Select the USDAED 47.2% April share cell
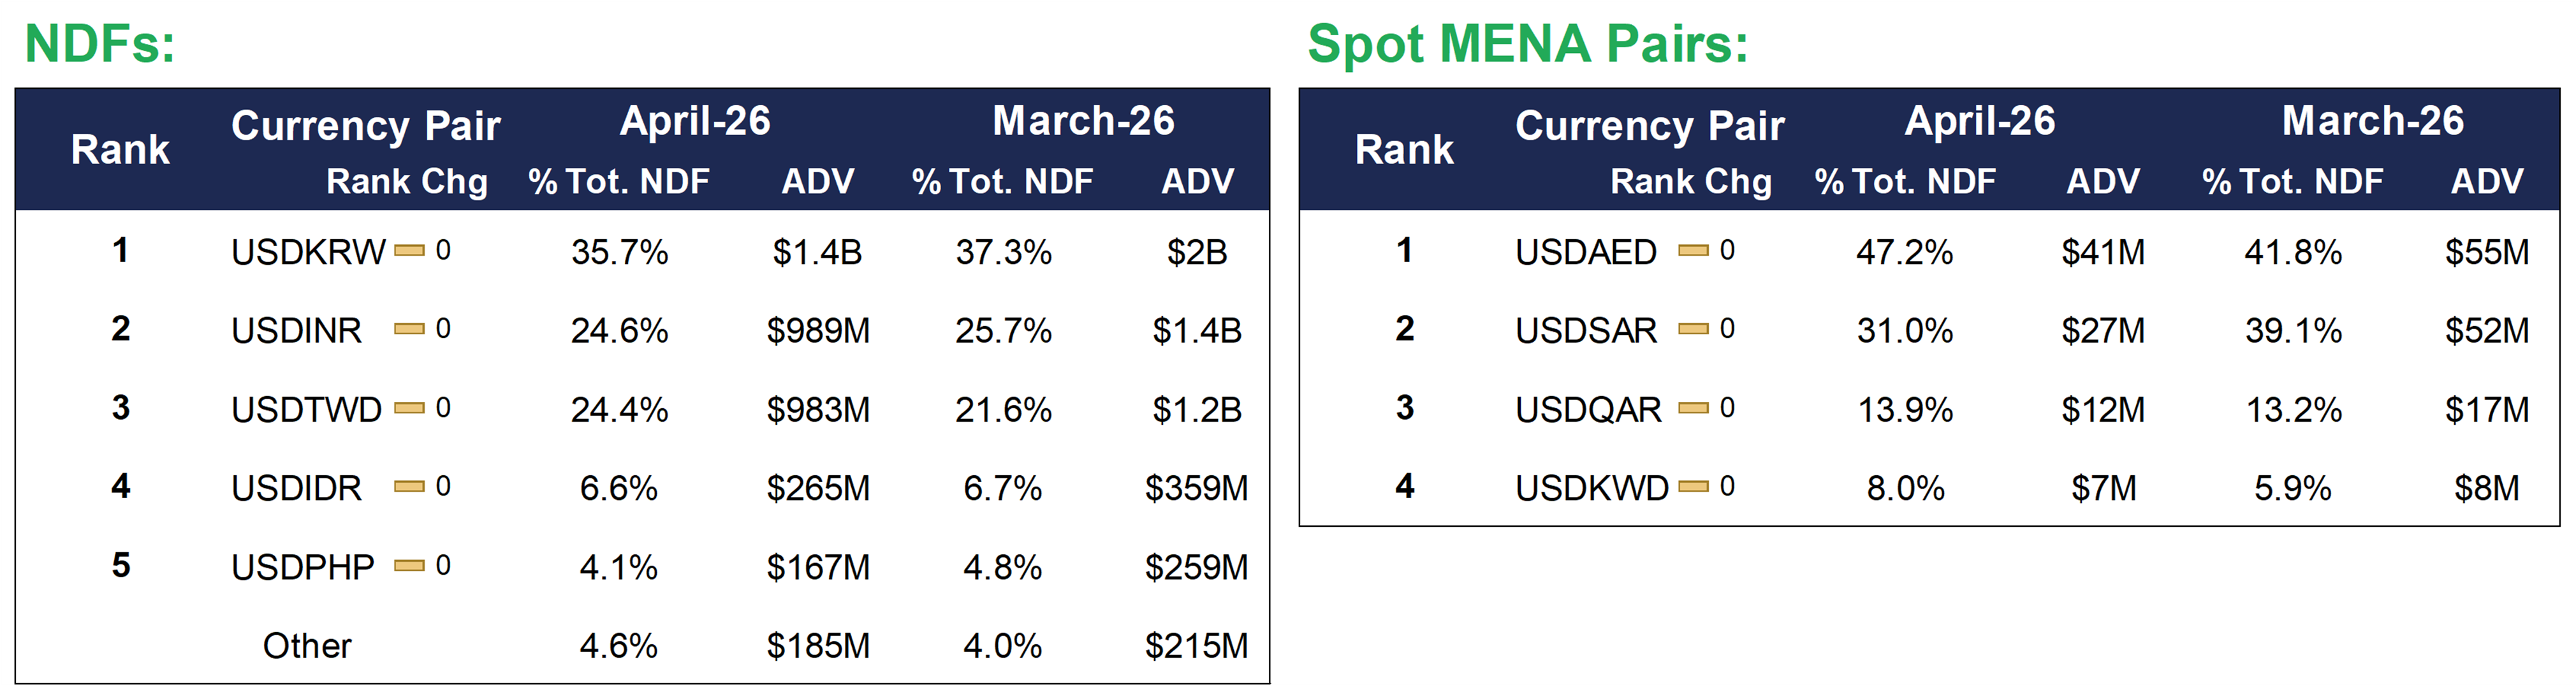The height and width of the screenshot is (685, 2576). click(1904, 252)
